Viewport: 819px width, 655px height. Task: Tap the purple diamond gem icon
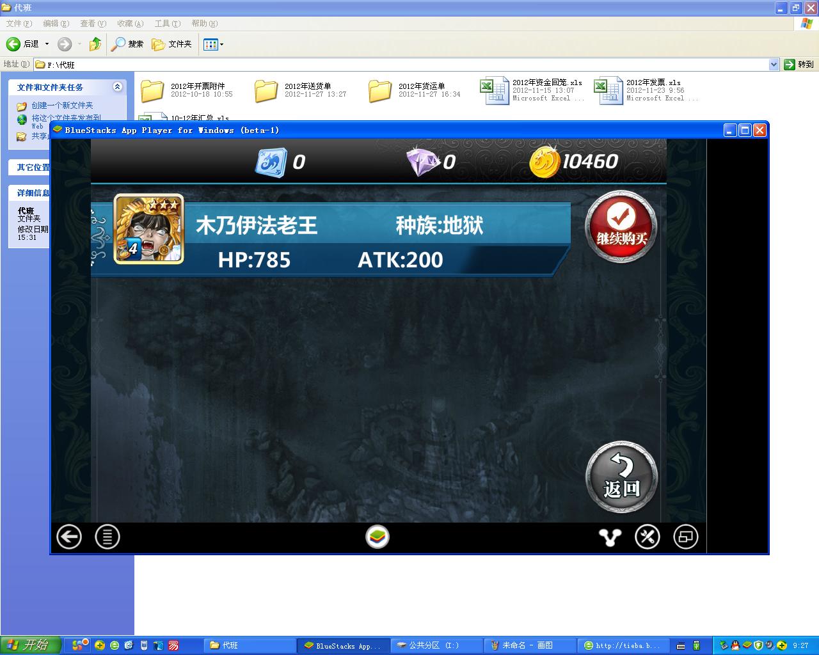(x=424, y=162)
